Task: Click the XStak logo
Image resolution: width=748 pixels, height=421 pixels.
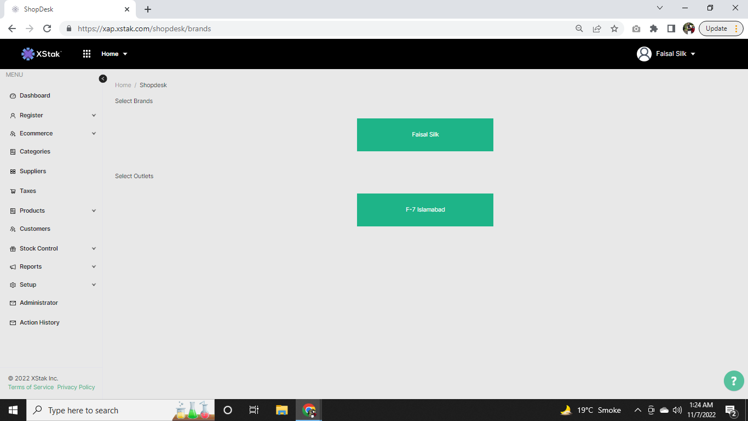Action: (x=42, y=54)
